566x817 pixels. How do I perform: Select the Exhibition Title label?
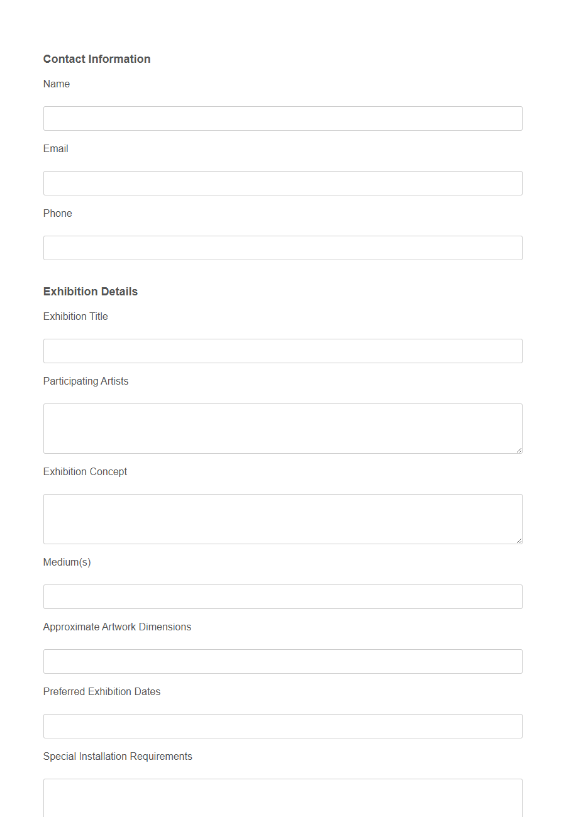pos(75,316)
